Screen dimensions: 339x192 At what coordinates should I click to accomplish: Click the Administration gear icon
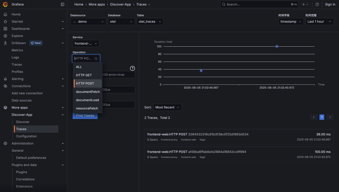pyautogui.click(x=5, y=143)
